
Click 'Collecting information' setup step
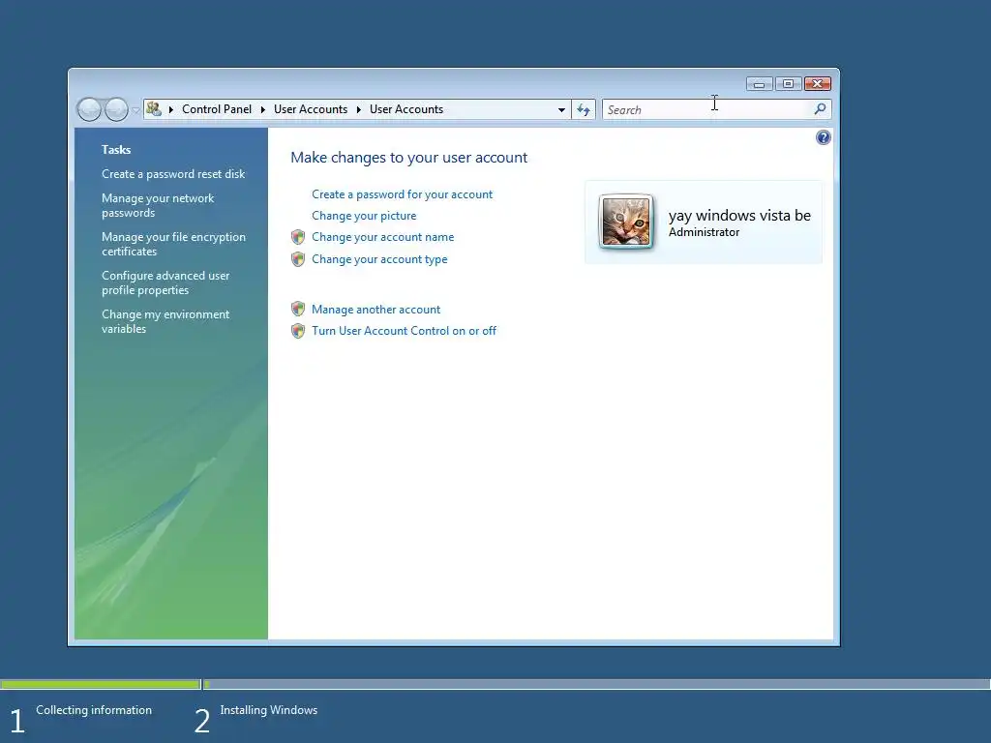94,710
